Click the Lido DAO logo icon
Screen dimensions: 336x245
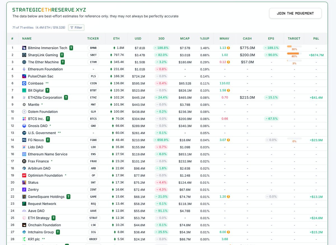point(24,147)
